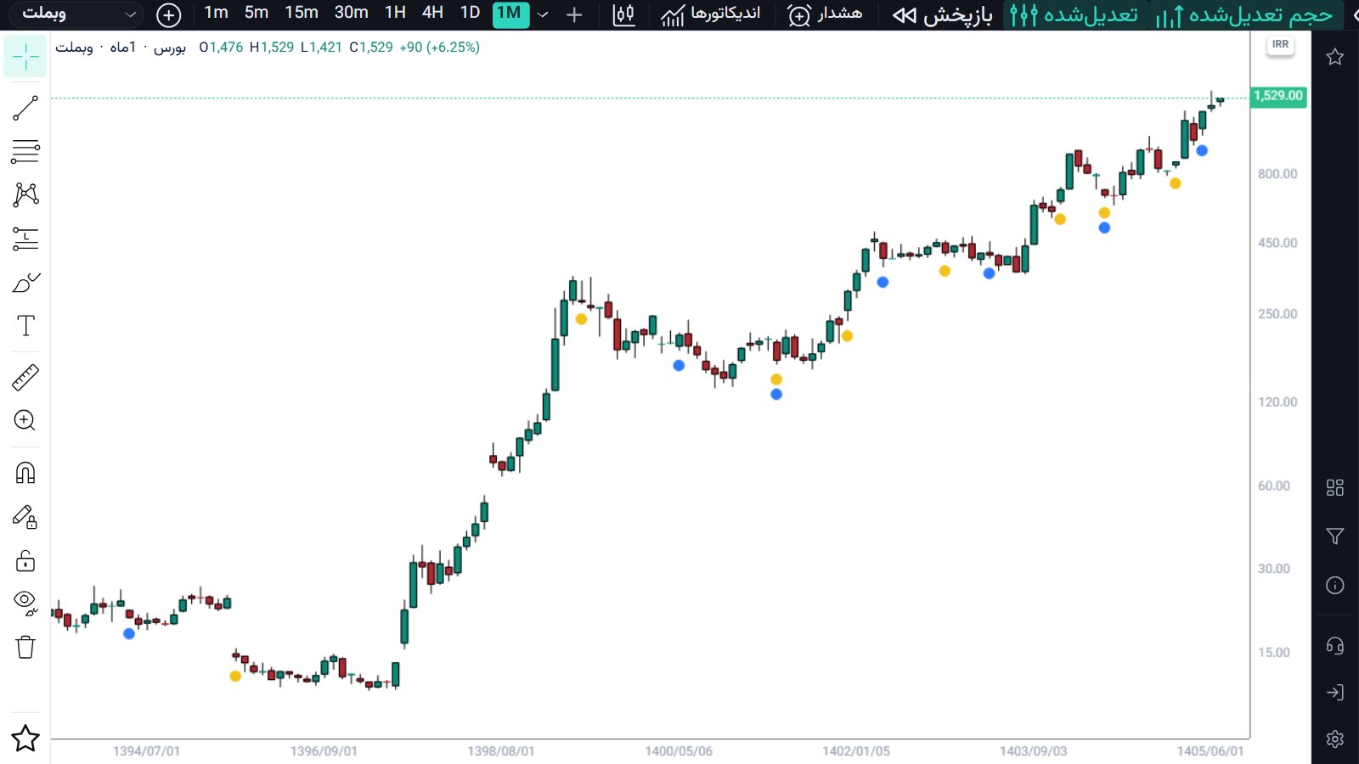Toggle تعدیل‌شده adjusted price

(1074, 14)
